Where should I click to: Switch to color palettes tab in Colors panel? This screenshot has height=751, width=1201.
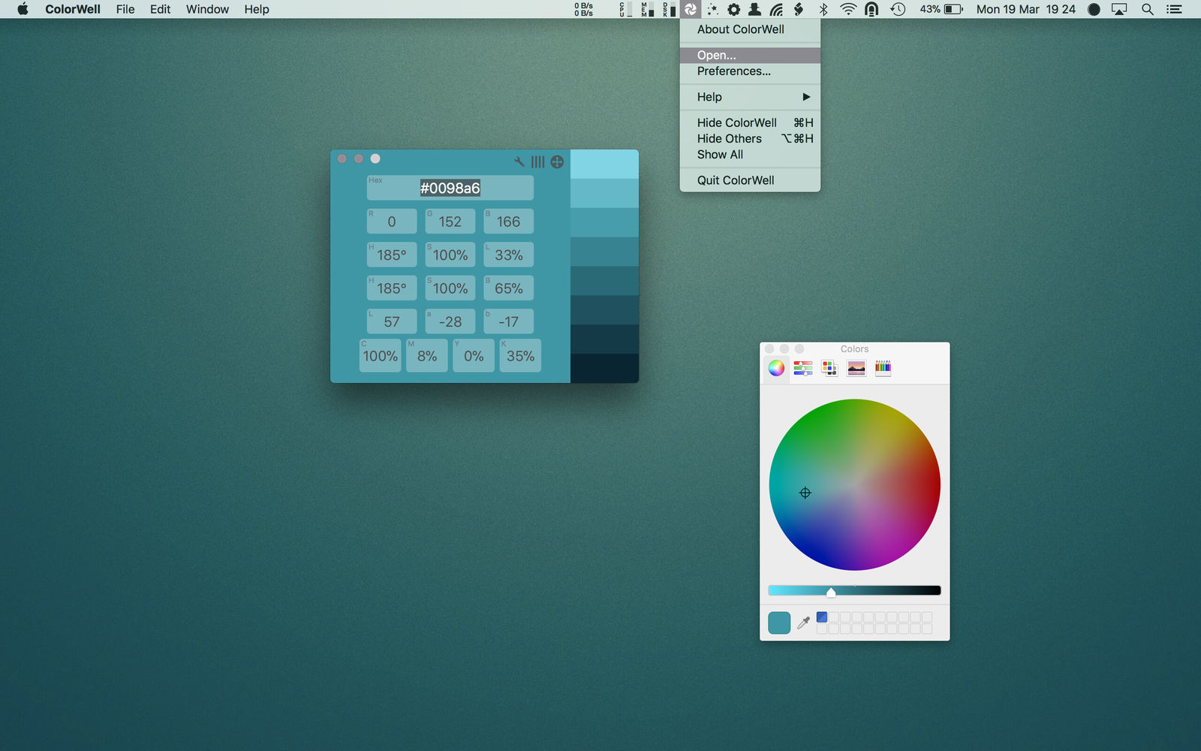tap(829, 368)
